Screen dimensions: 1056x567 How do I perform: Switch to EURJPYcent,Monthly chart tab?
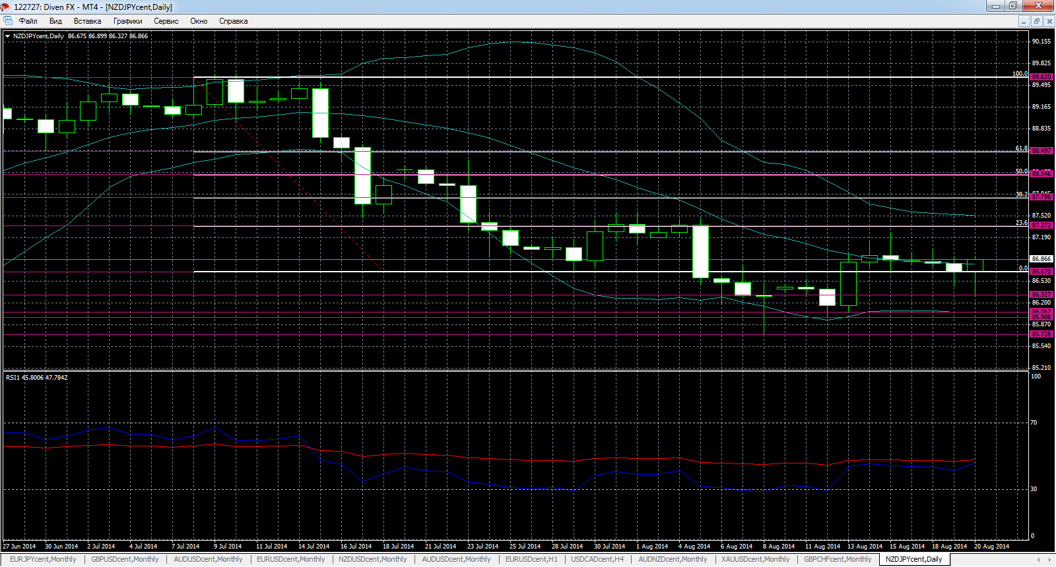point(43,559)
